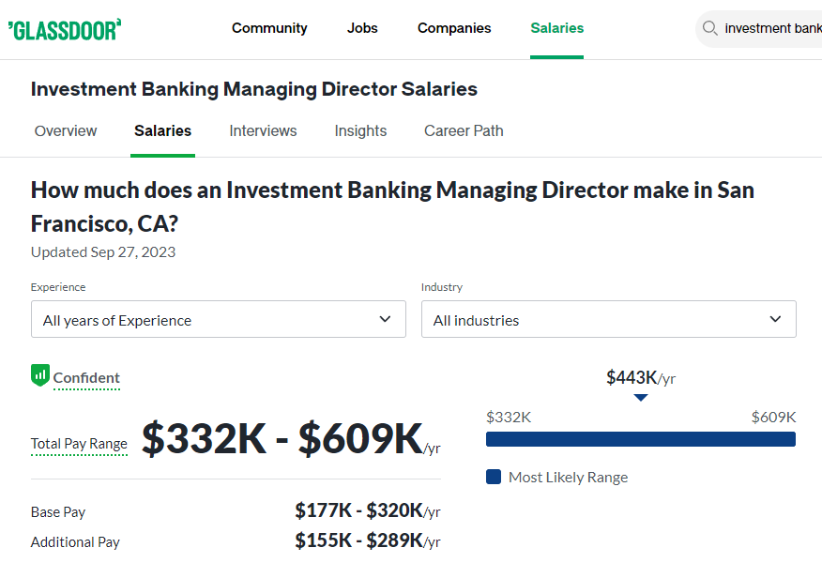Open the Community menu
The width and height of the screenshot is (822, 563).
point(269,28)
